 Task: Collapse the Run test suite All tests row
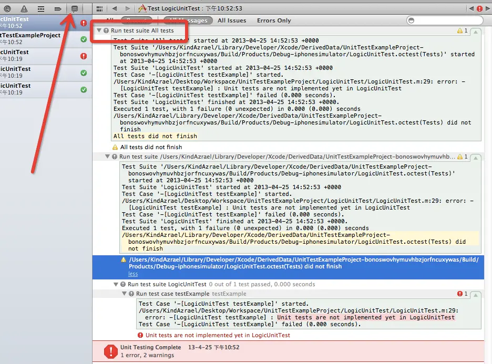(99, 31)
